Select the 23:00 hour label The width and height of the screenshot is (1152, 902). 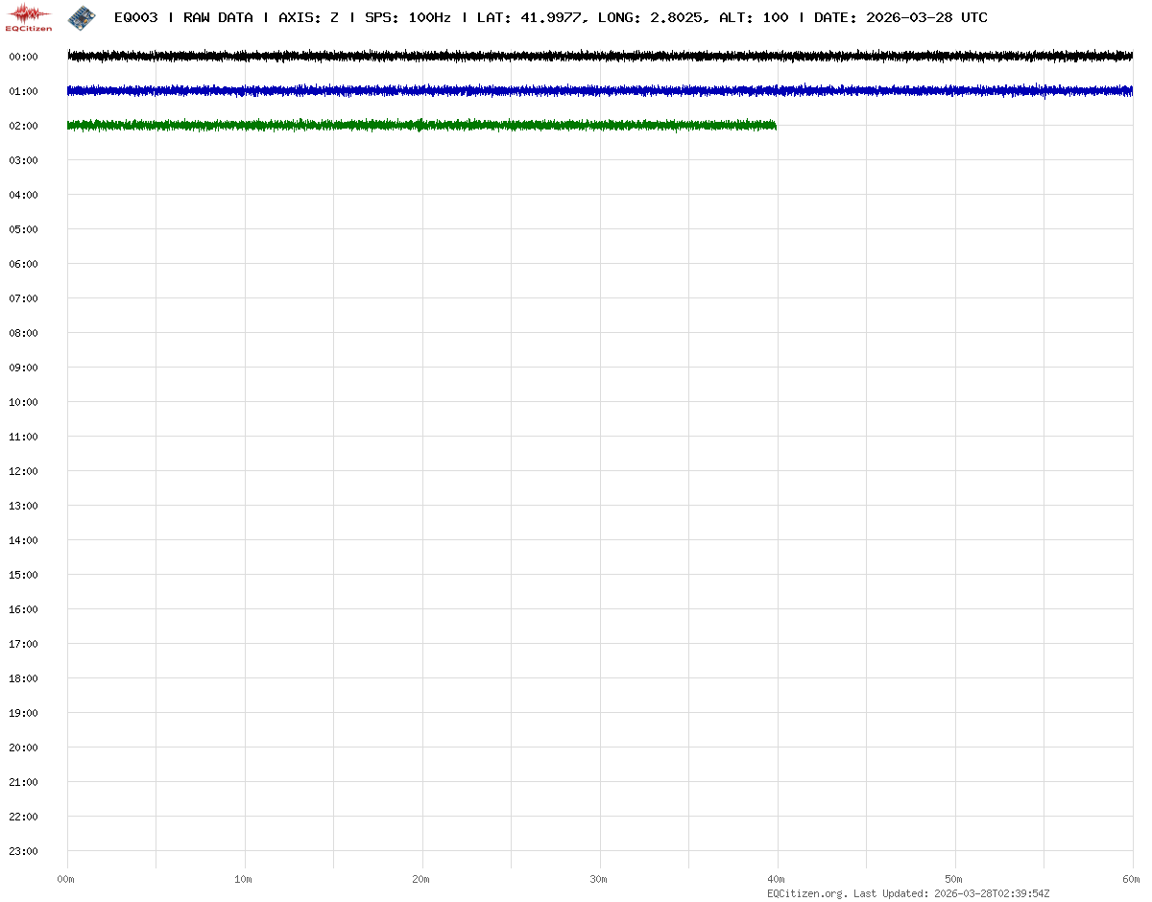click(23, 851)
